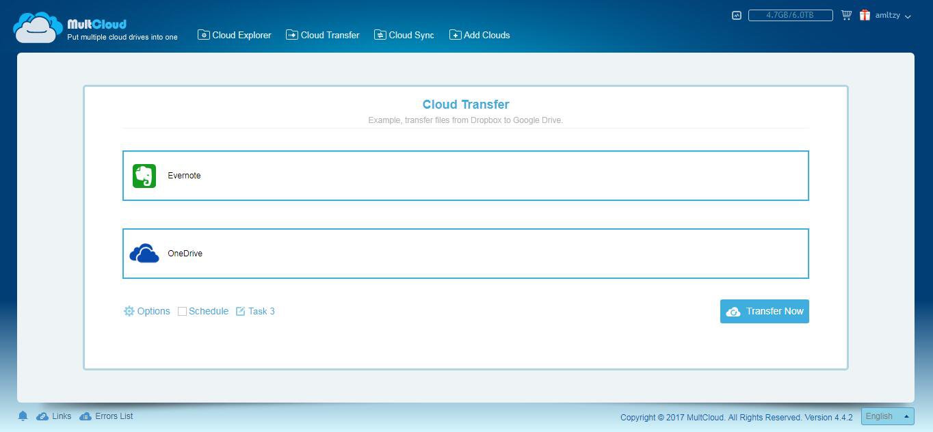Click the traffic monitor icon
This screenshot has width=933, height=432.
click(737, 15)
